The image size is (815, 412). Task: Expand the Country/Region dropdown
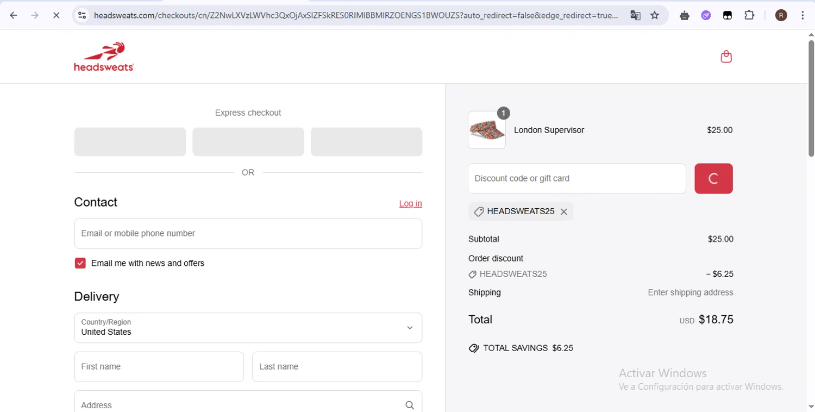[248, 328]
